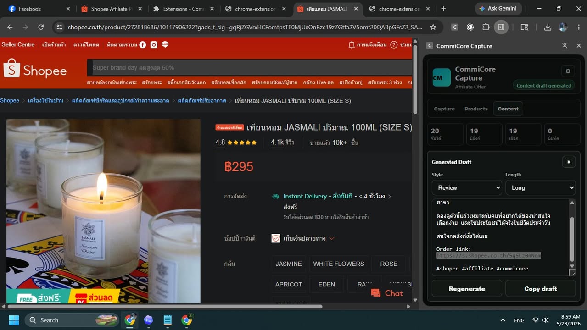
Task: Select the ROSE scent option
Action: [389, 264]
